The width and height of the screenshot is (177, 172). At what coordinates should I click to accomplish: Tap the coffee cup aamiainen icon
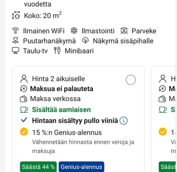pyautogui.click(x=24, y=110)
